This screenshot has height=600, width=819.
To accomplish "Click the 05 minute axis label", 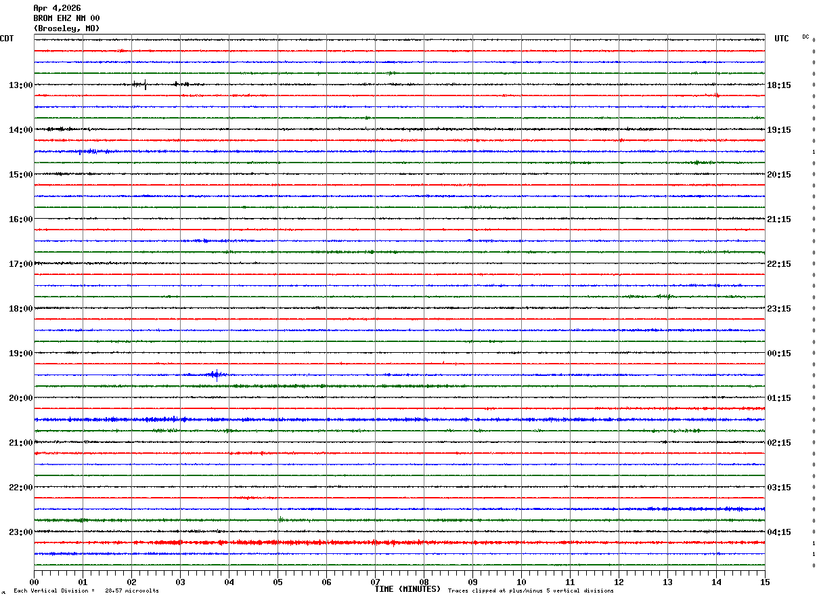I will [278, 582].
